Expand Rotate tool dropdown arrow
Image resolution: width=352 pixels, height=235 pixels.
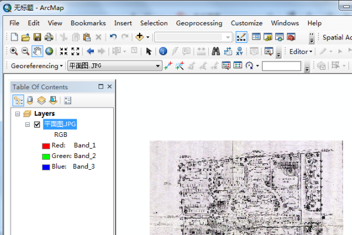pos(258,66)
